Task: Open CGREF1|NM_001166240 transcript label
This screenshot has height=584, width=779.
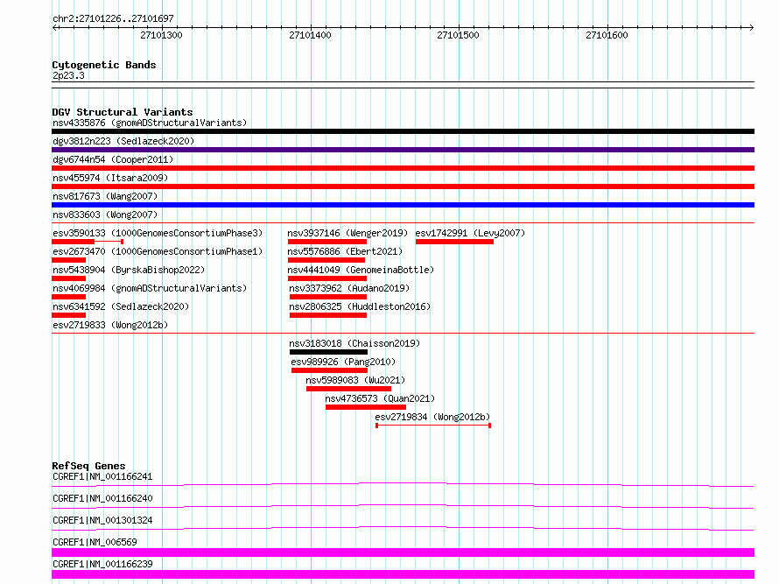Action: coord(102,498)
